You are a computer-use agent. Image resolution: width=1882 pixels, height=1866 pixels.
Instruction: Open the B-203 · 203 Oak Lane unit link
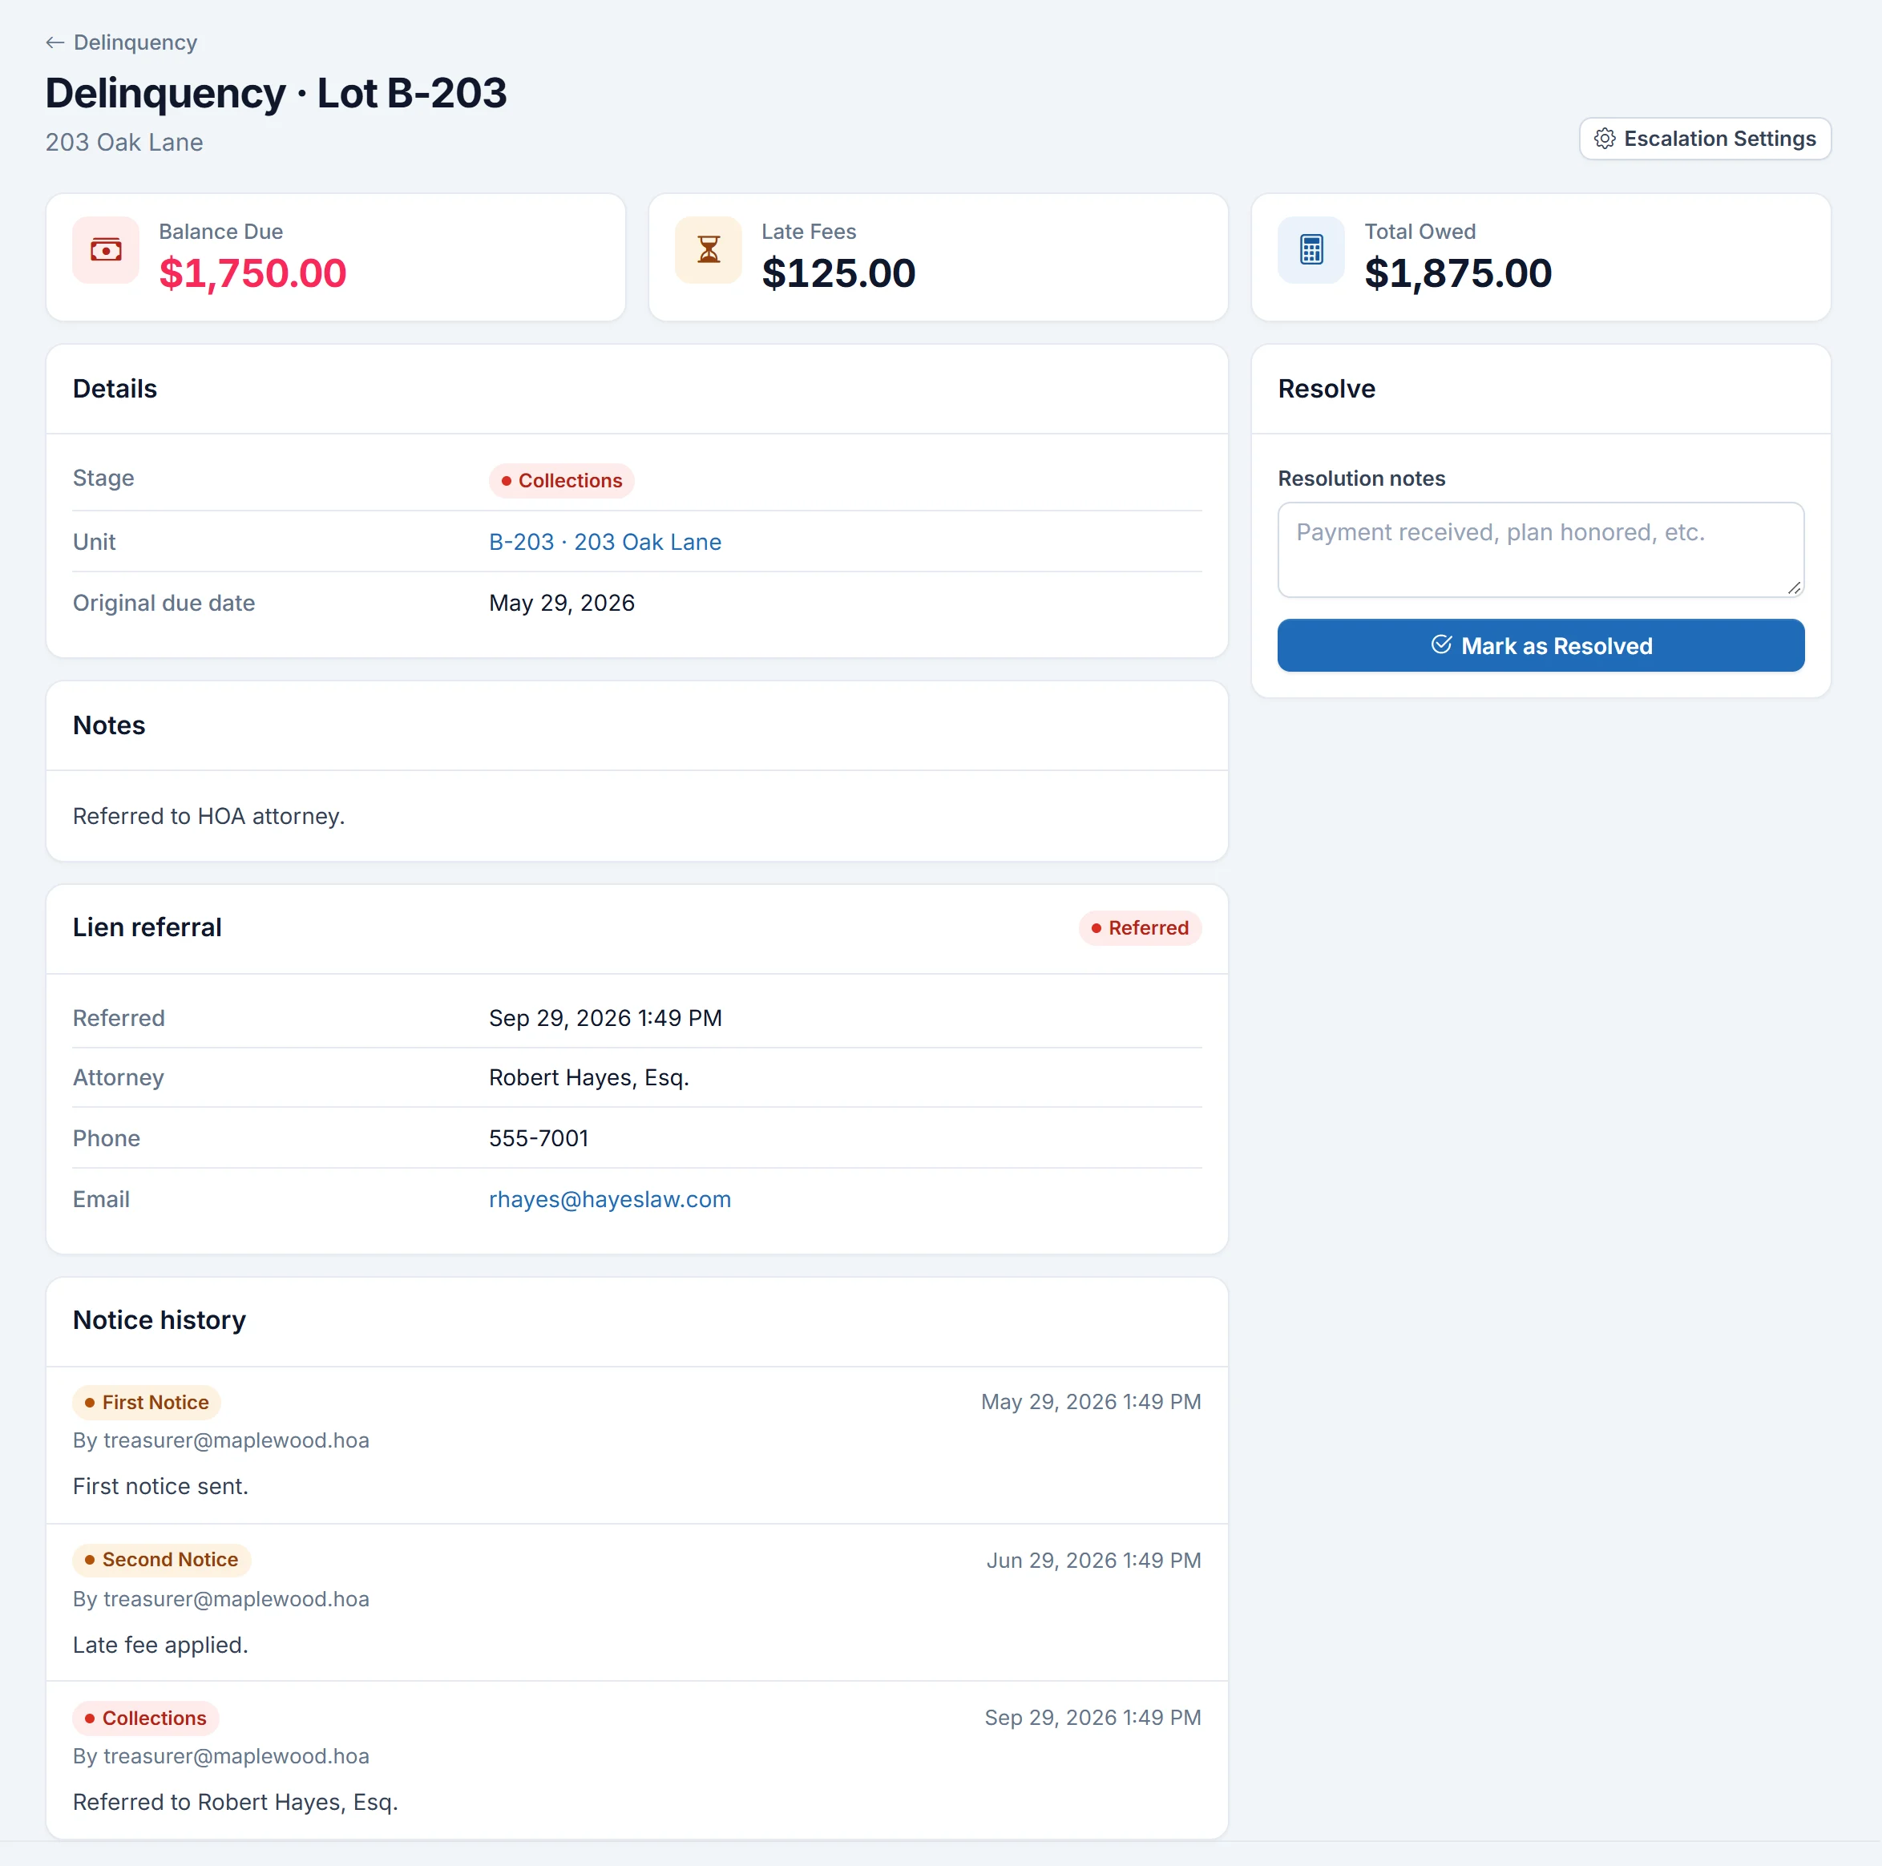(x=605, y=542)
